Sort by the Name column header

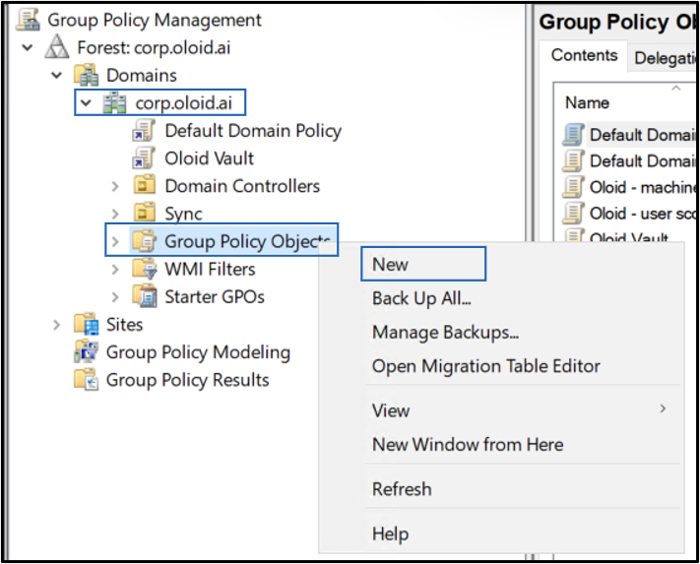point(587,102)
